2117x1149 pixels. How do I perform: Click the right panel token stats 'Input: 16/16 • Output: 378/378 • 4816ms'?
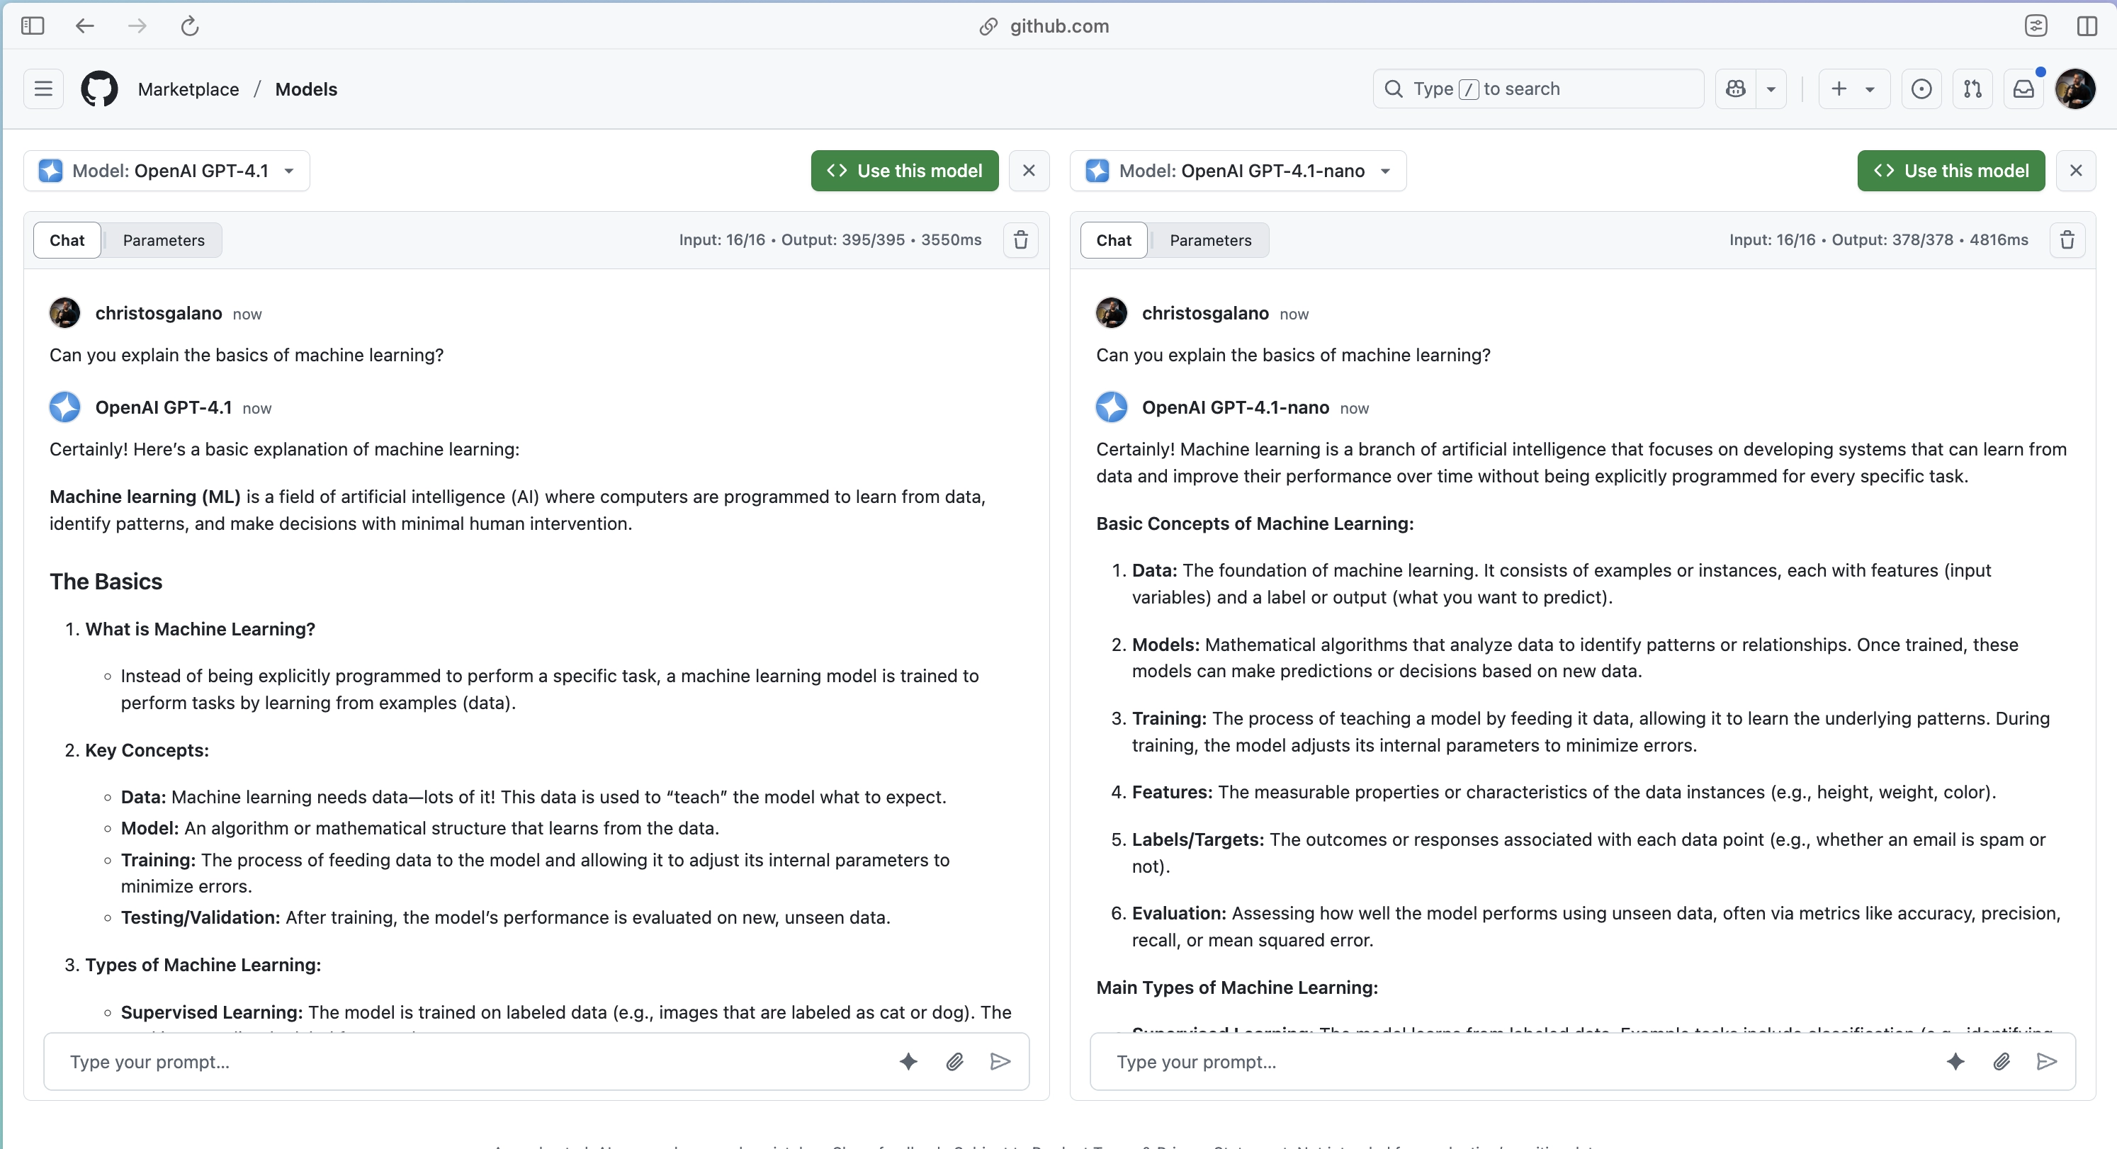(1879, 240)
